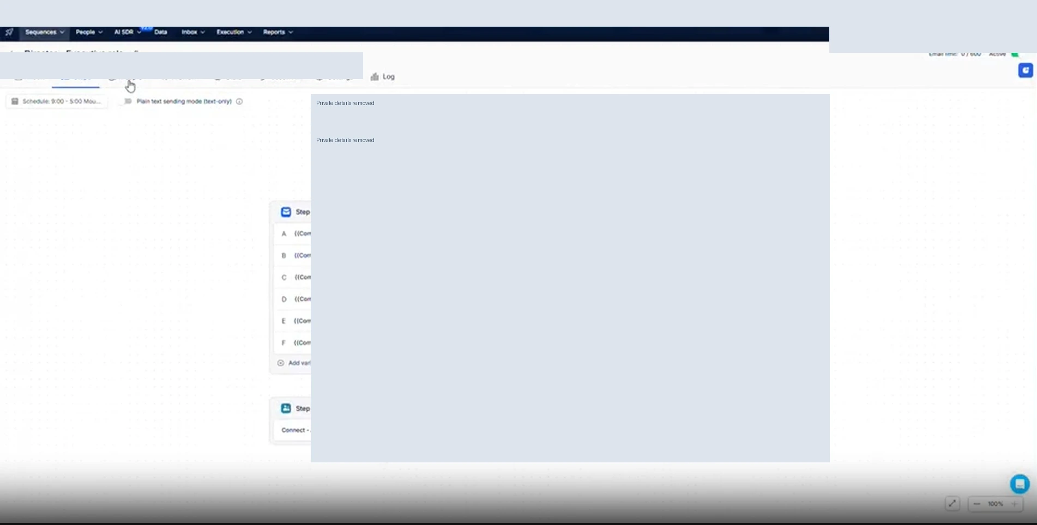Open the Schedule 9:00 - 5:00 selector
The image size is (1037, 525).
coord(57,101)
